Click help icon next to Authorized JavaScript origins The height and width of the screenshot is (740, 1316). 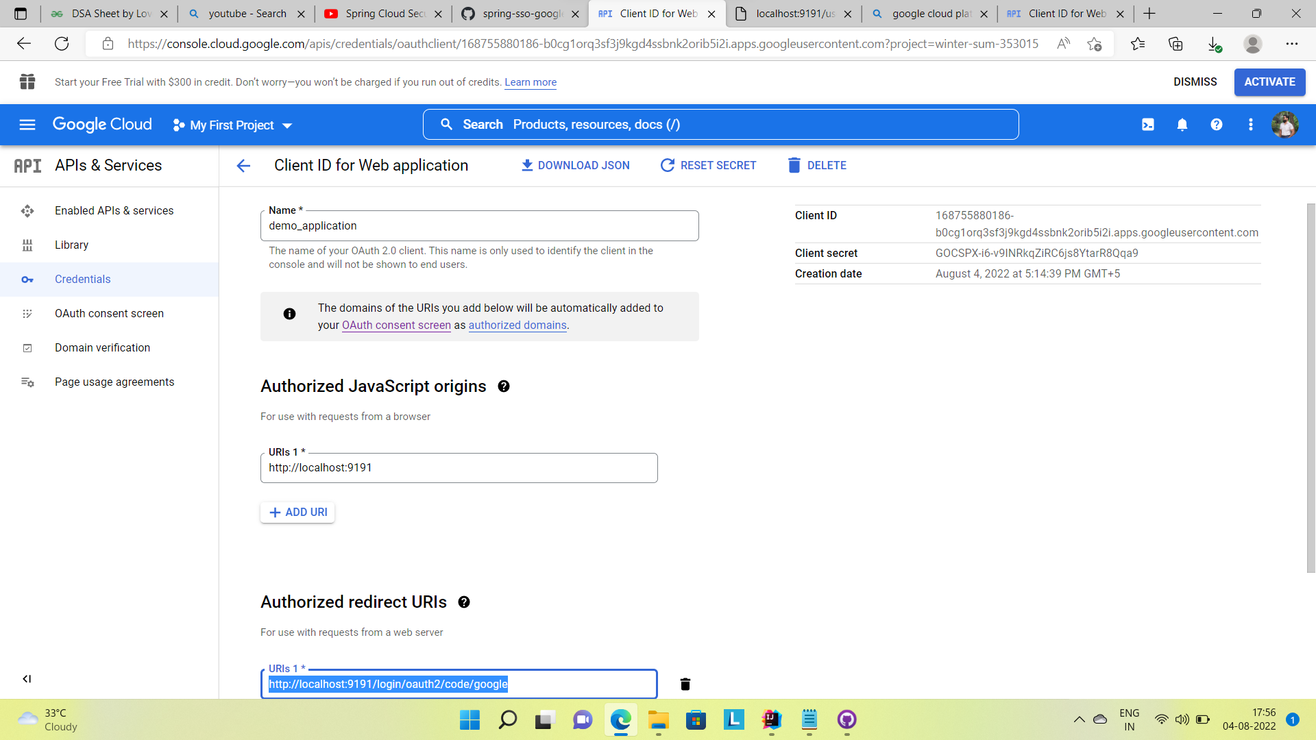(504, 386)
